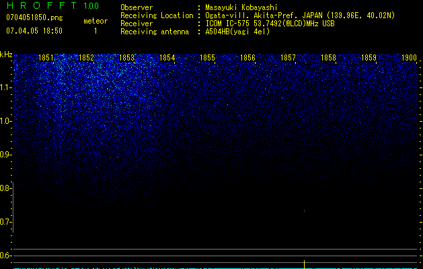
Task: Click the 1.1 kHz axis label
Action: point(6,87)
